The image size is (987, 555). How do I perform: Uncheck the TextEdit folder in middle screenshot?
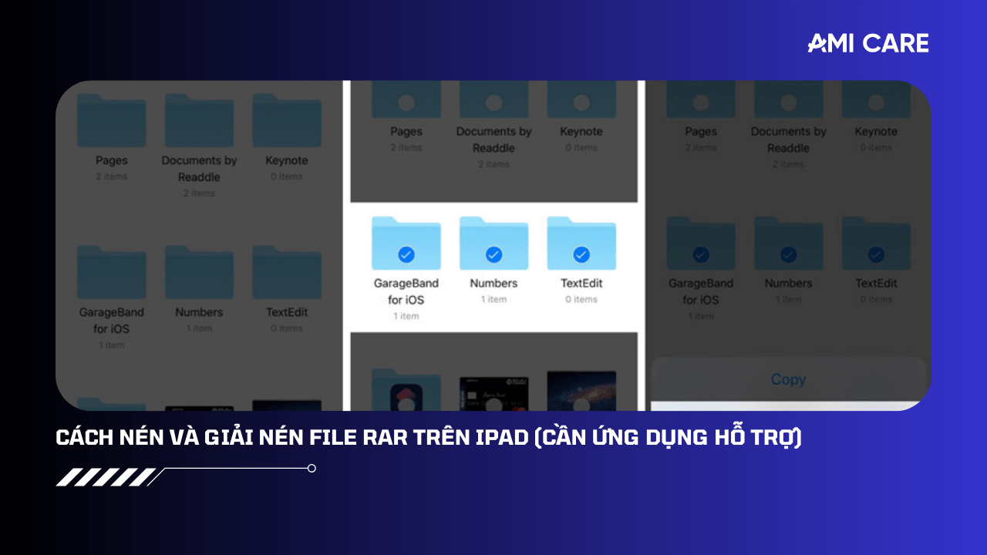click(x=581, y=254)
